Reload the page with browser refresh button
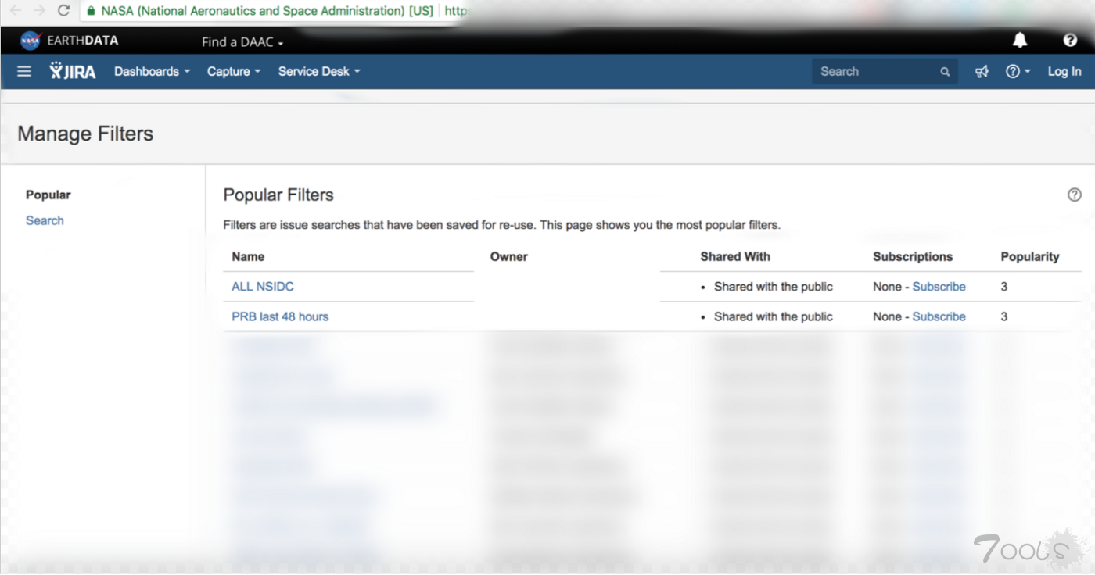Viewport: 1095px width, 575px height. pyautogui.click(x=64, y=11)
